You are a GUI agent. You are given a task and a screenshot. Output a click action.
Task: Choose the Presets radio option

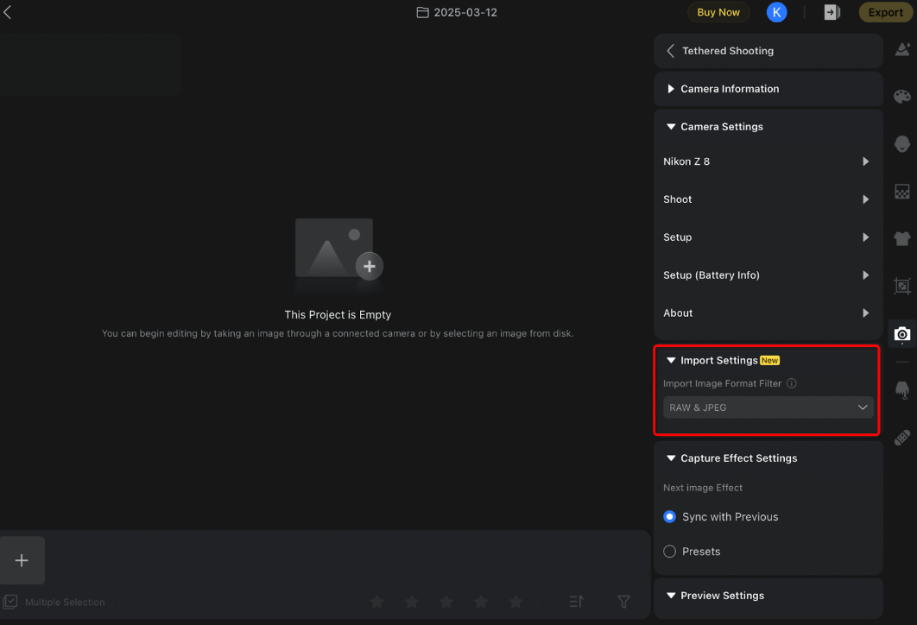(x=669, y=552)
